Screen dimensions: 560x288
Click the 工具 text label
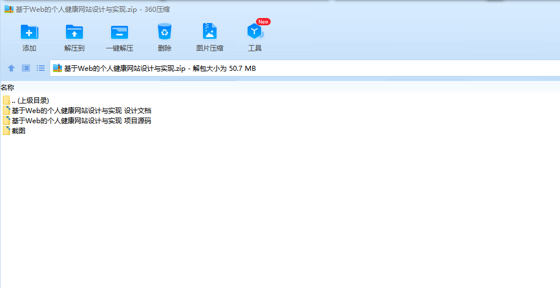255,48
